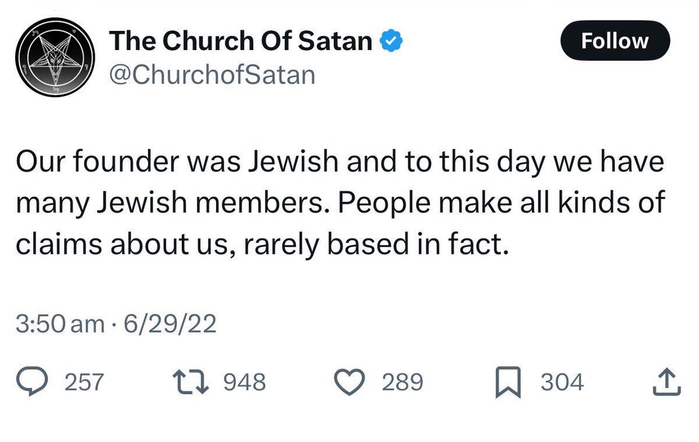Follow The Church Of Satan account
The image size is (699, 442).
[615, 41]
